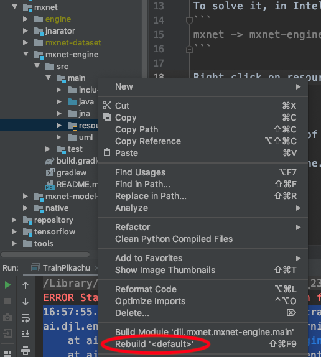321x357 pixels.
Task: Click the scroll-to-end icon in Run panel
Action: pyautogui.click(x=26, y=334)
